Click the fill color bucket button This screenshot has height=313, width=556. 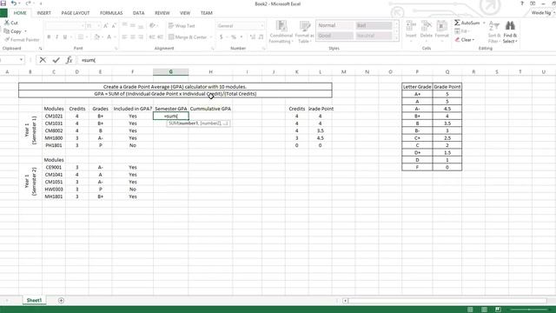tap(96, 37)
